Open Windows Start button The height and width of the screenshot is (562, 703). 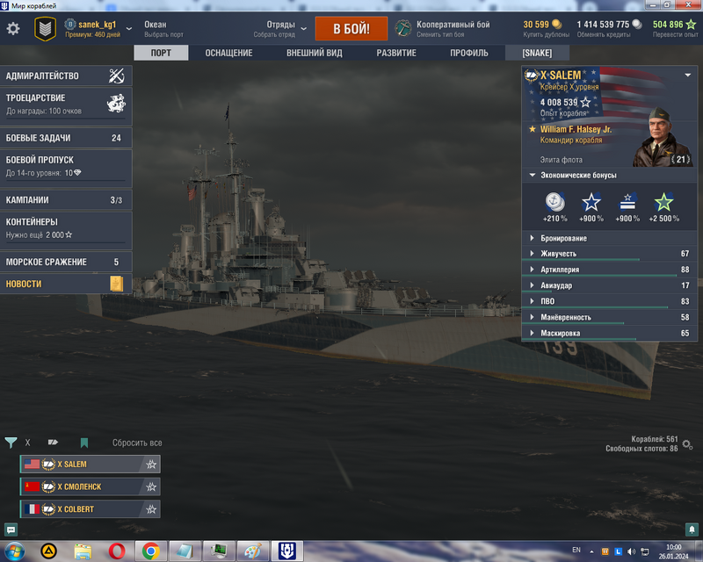(x=14, y=551)
